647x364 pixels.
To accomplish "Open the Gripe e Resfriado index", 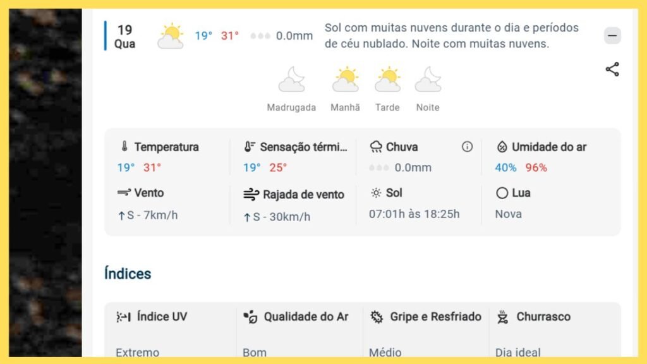I will (426, 330).
